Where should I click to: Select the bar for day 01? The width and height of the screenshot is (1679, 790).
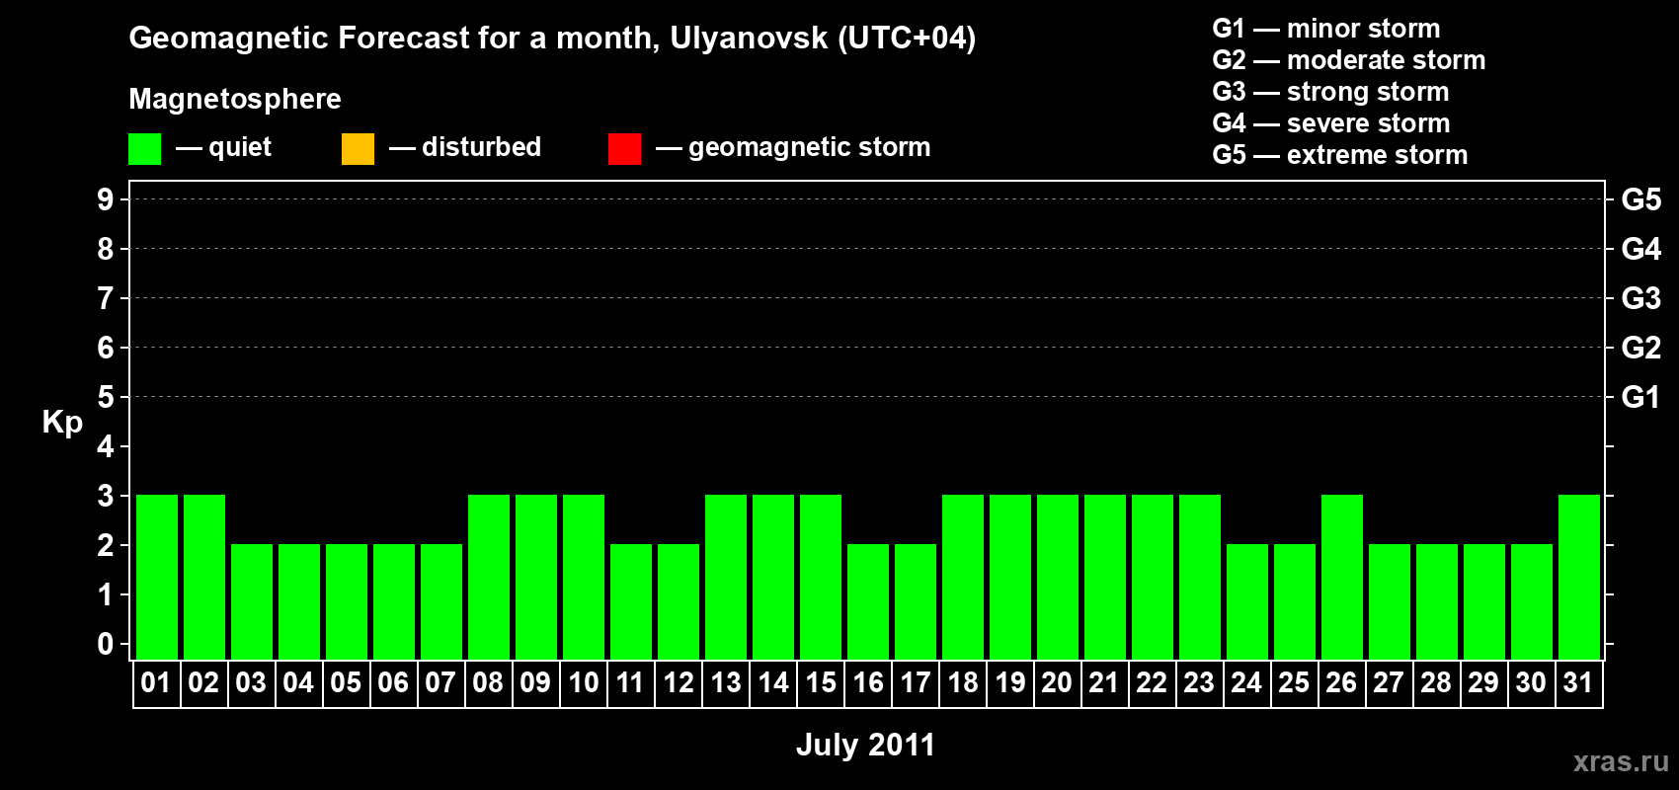[157, 577]
